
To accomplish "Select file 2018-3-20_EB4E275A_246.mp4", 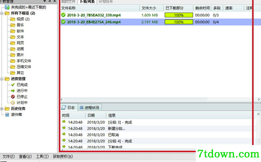I will [x=94, y=22].
